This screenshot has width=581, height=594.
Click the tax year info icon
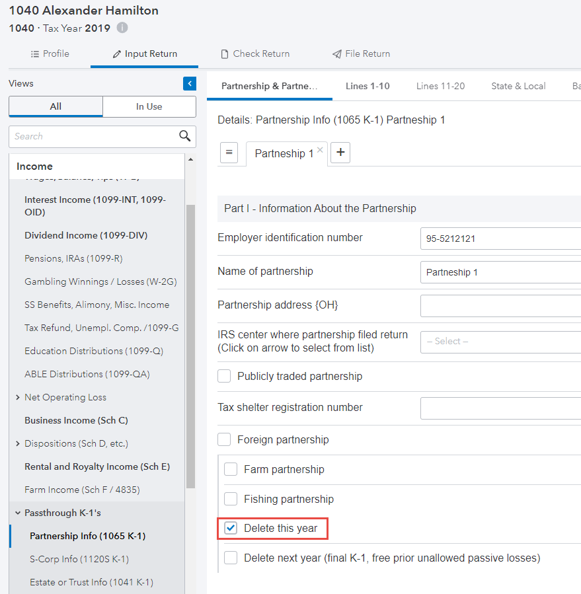(122, 28)
